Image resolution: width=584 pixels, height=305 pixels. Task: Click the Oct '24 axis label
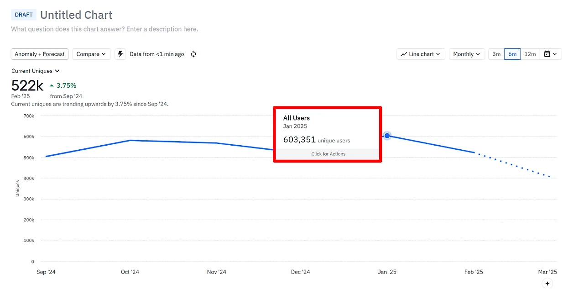130,272
